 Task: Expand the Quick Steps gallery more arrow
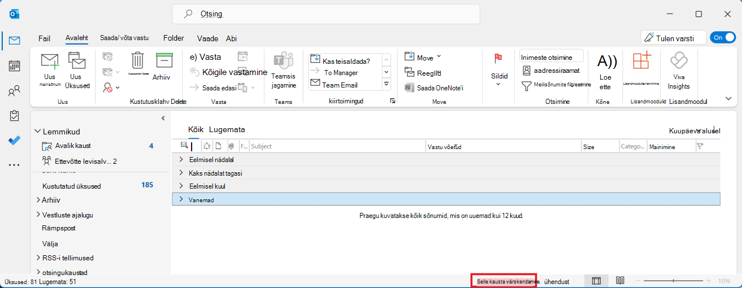pyautogui.click(x=387, y=84)
